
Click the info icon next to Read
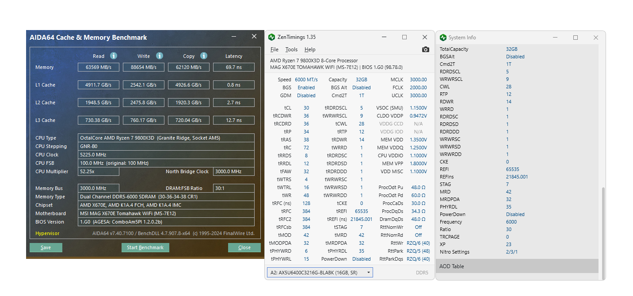pos(114,56)
